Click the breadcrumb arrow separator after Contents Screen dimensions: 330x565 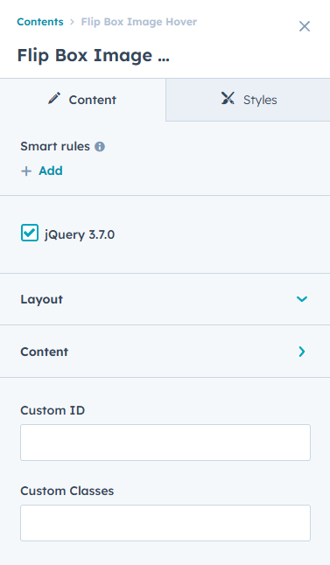click(x=72, y=22)
